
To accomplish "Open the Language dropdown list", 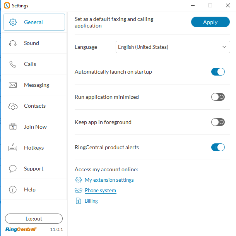I will pos(173,47).
